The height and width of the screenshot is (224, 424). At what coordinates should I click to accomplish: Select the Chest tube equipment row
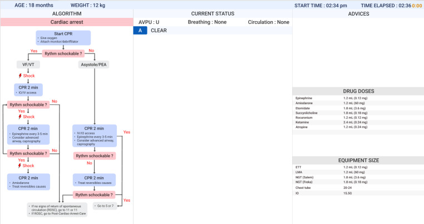pos(358,188)
